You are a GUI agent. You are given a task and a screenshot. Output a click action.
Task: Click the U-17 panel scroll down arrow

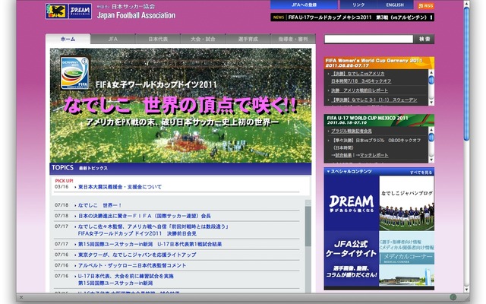[x=431, y=160]
